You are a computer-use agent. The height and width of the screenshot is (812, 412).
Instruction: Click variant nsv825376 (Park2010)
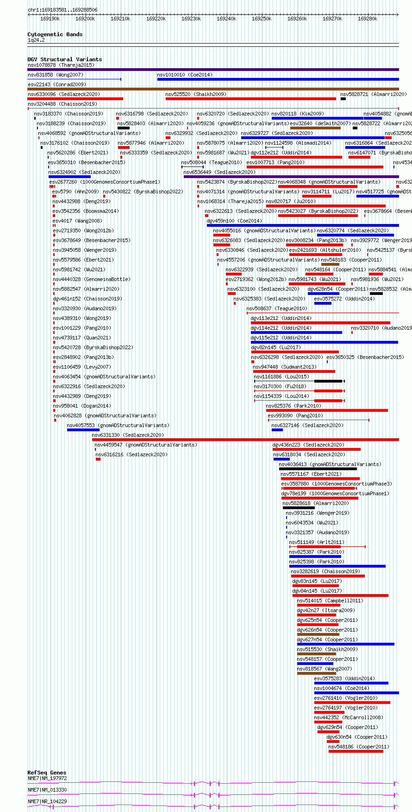[x=293, y=406]
